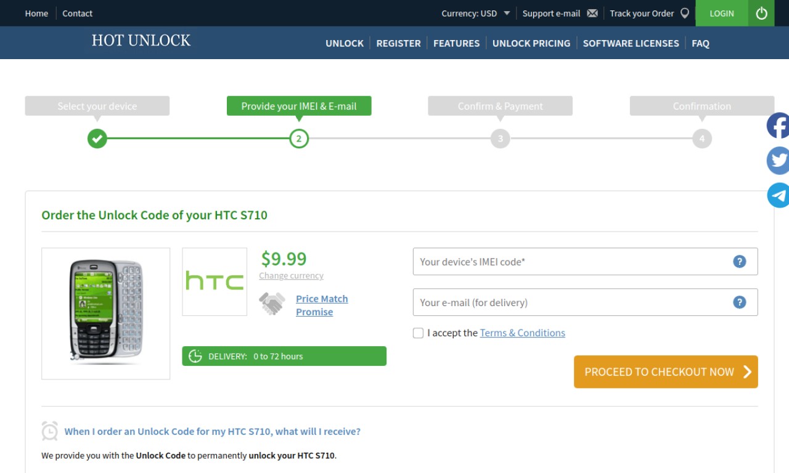Click the completed step one checkmark circle
This screenshot has width=789, height=473.
coord(97,139)
